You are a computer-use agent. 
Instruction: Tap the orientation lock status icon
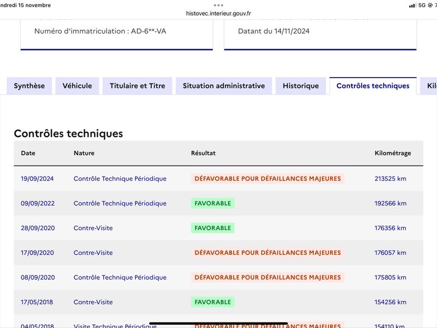coord(430,5)
